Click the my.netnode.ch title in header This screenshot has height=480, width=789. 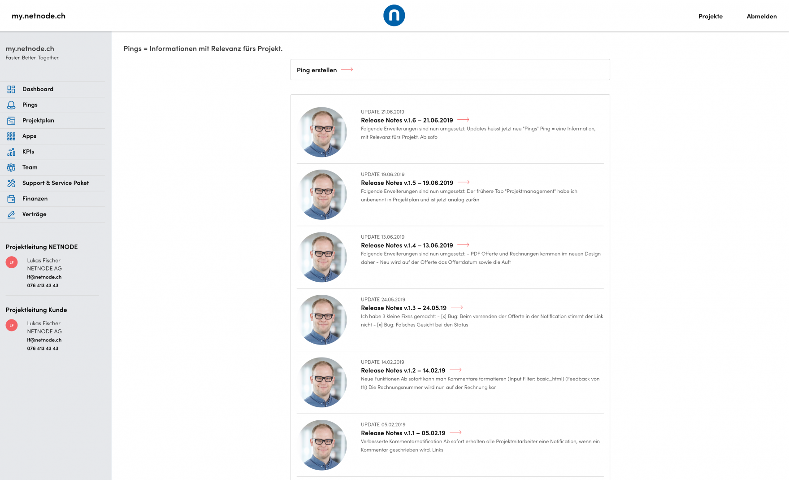coord(39,16)
